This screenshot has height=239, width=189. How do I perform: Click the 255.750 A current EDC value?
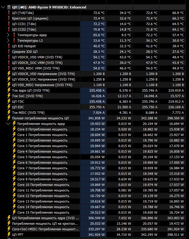point(97,107)
